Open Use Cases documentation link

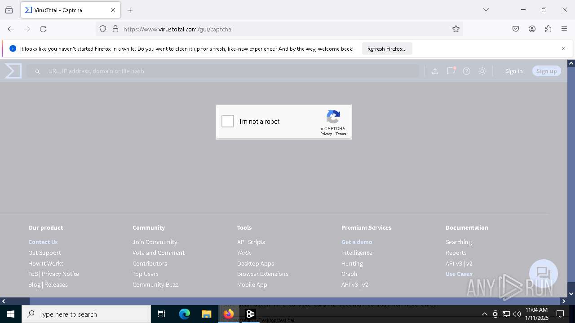459,274
